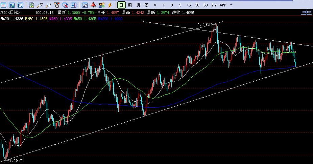Refresh chart with green arrows icon
The width and height of the screenshot is (313, 164).
pos(31,5)
